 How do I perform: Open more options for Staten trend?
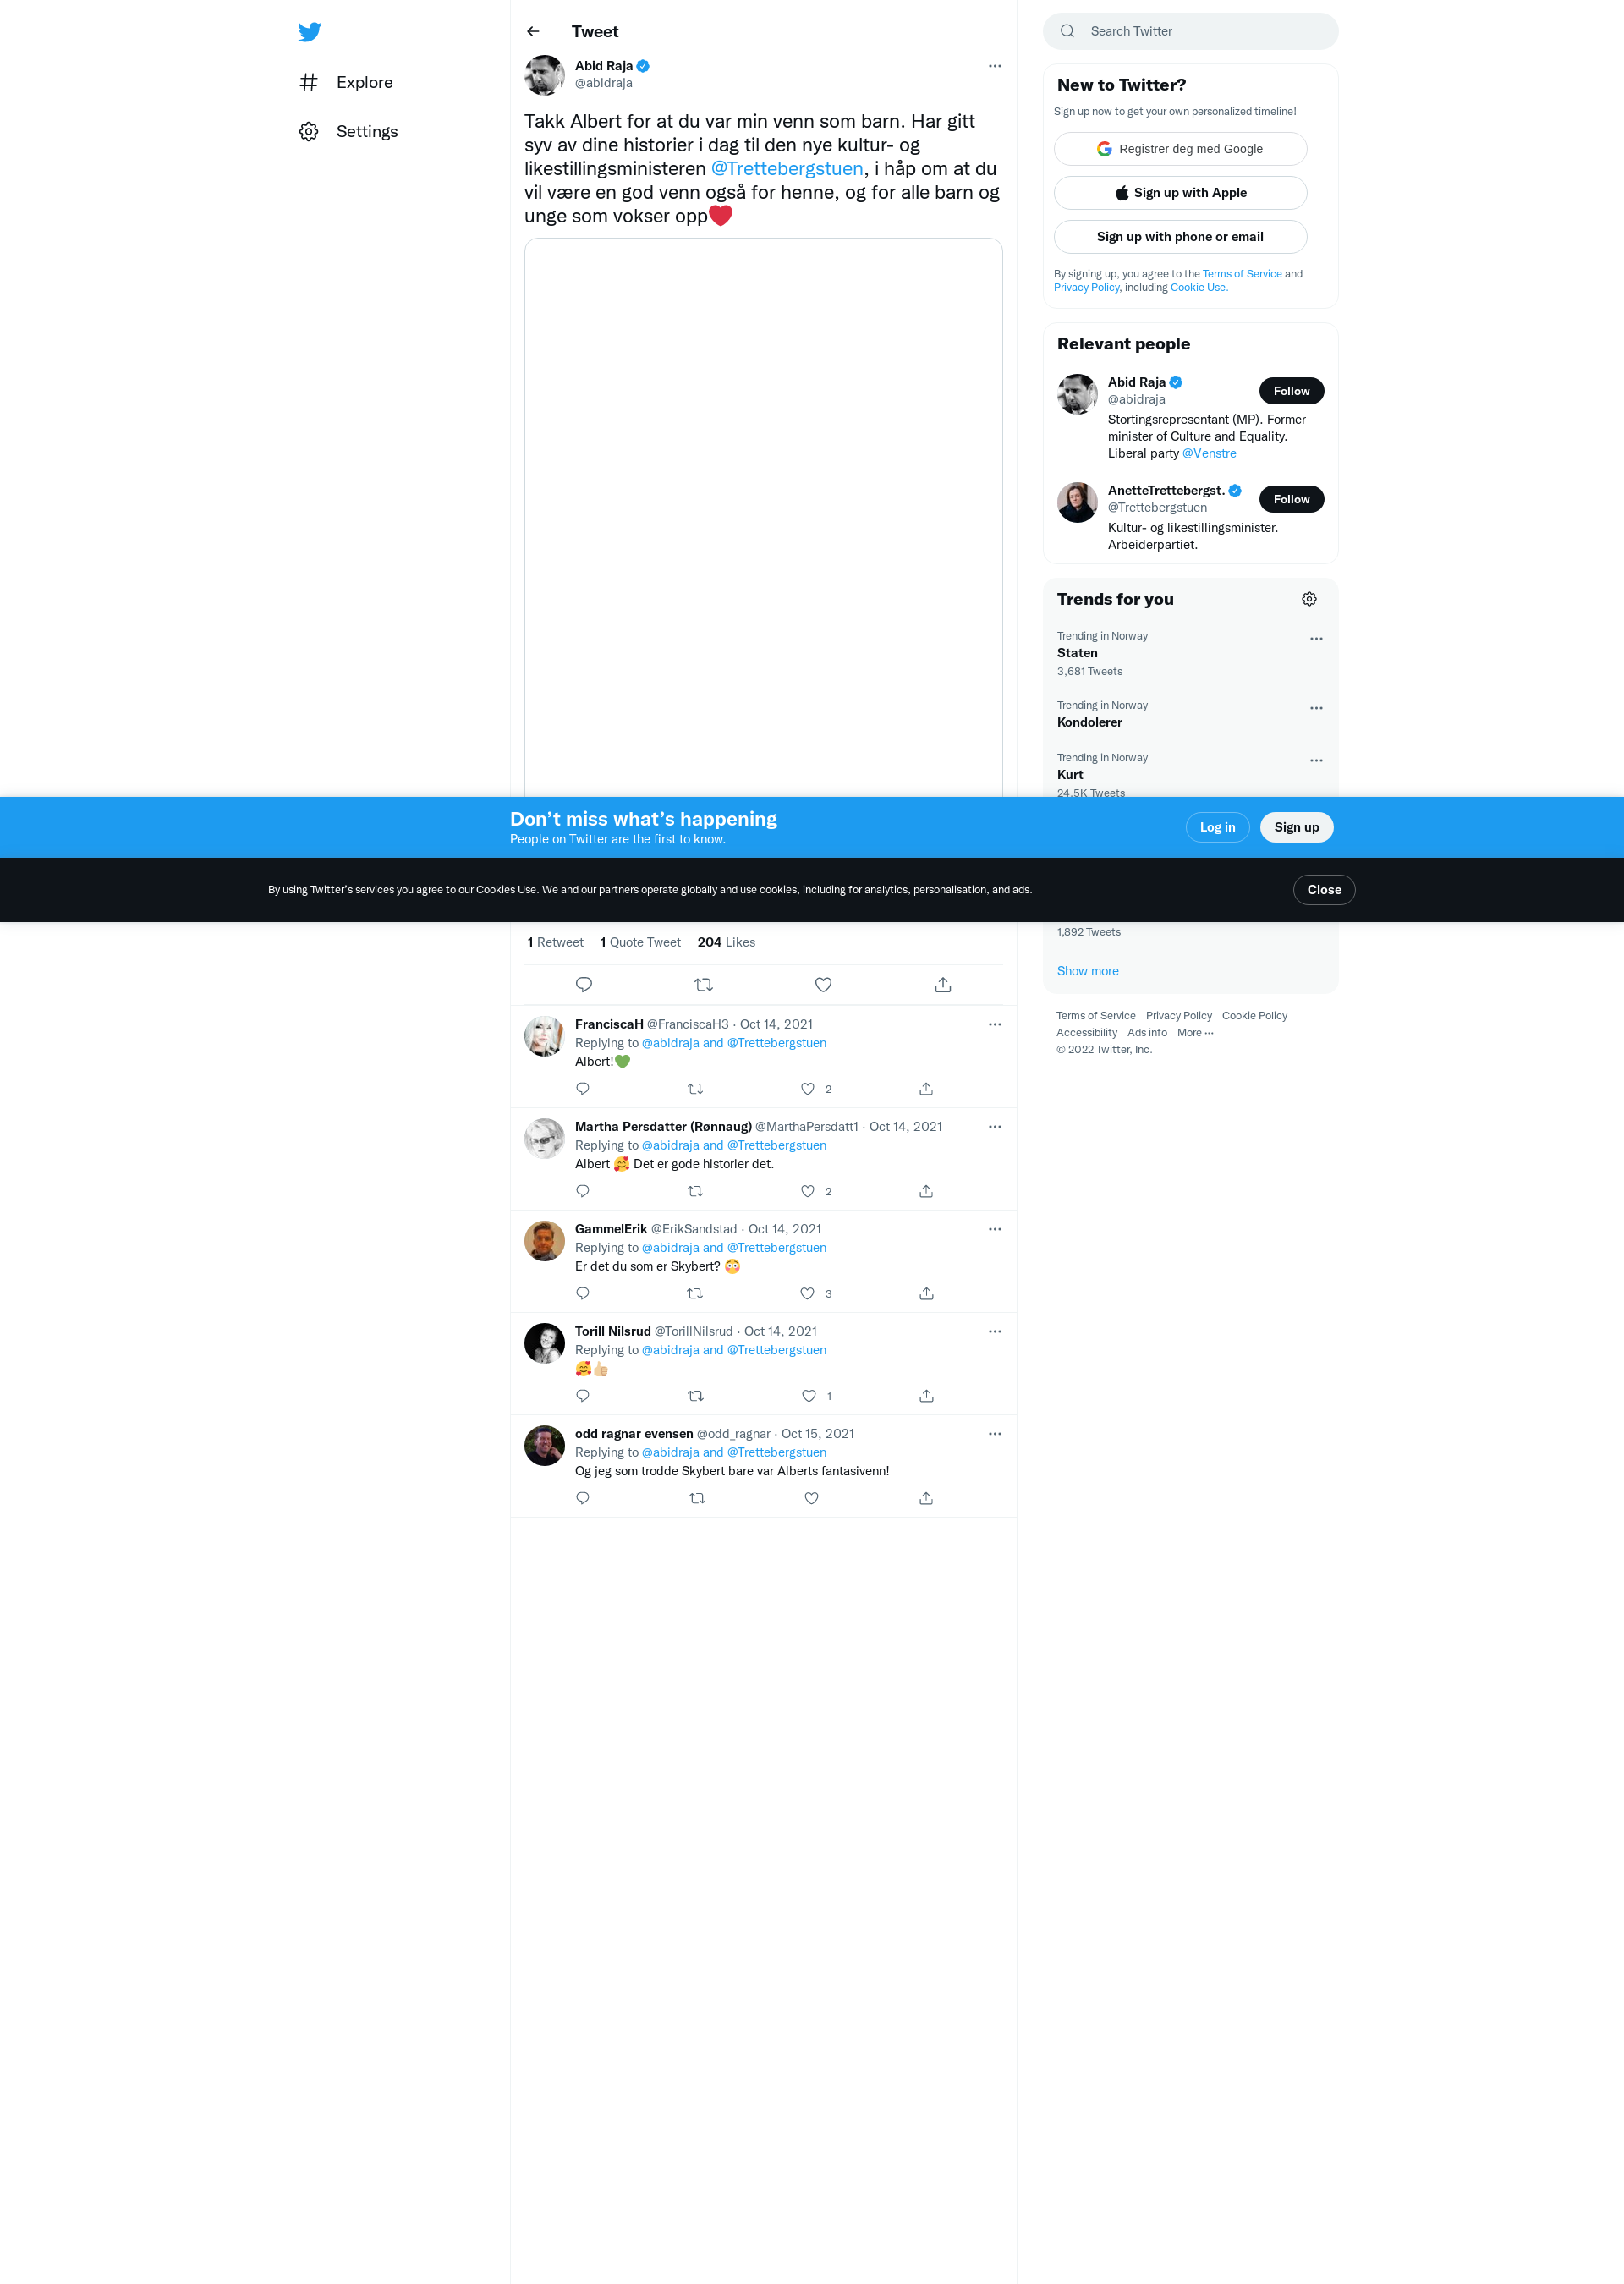point(1316,639)
